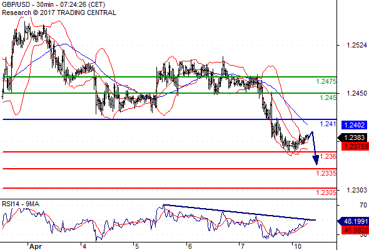
Task: Click the dark blue forecast arrow head
Action: (316, 160)
